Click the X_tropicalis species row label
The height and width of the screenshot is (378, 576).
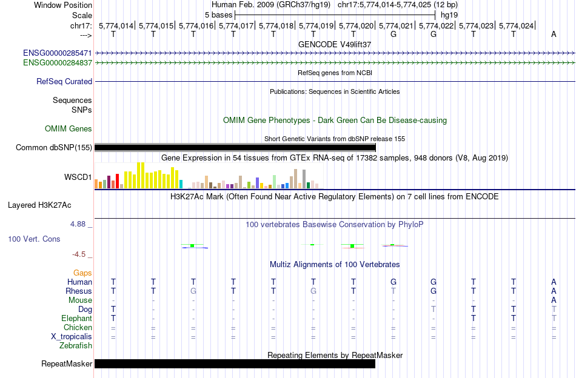[x=72, y=337]
